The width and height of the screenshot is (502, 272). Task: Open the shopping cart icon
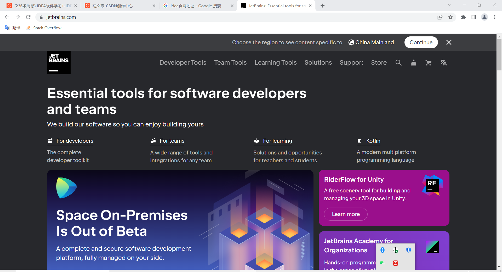pyautogui.click(x=428, y=63)
